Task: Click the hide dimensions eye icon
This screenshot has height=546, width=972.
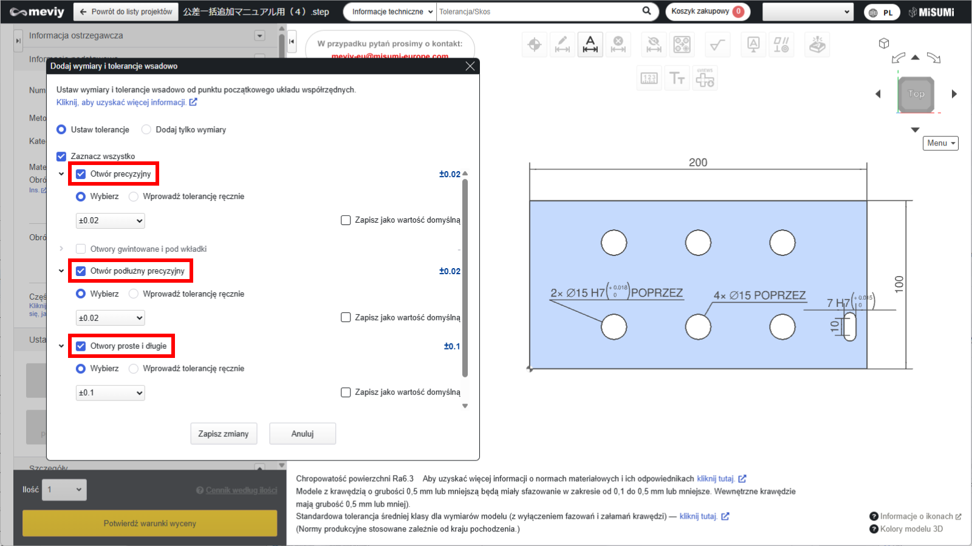Action: [654, 44]
